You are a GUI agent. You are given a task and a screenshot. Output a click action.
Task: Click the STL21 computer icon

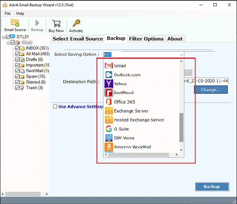(13, 37)
